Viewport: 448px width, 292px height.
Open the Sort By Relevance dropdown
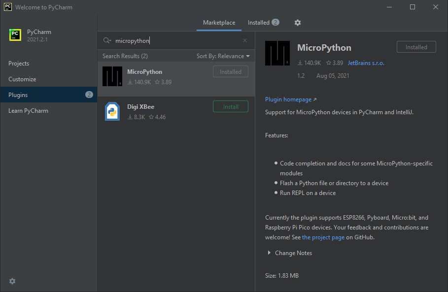tap(223, 56)
